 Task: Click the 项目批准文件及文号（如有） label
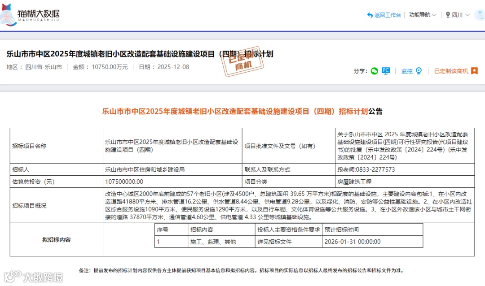point(280,146)
